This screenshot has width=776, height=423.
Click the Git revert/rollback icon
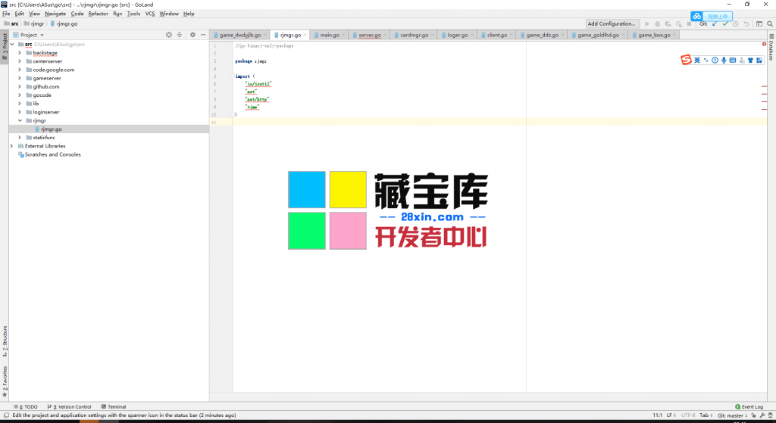coord(746,23)
